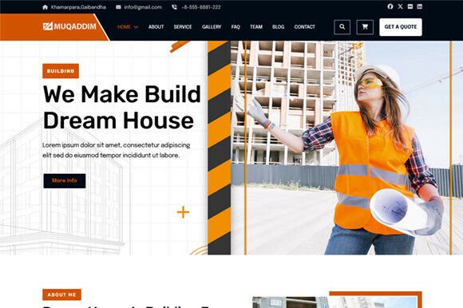
Task: Open the X (Twitter) social icon
Action: pyautogui.click(x=400, y=6)
